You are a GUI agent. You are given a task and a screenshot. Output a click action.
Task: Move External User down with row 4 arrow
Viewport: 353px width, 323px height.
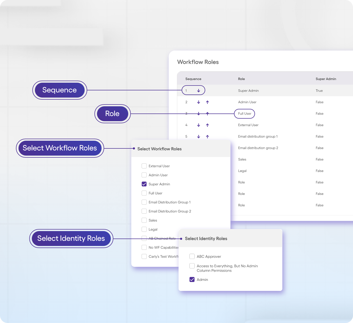199,125
